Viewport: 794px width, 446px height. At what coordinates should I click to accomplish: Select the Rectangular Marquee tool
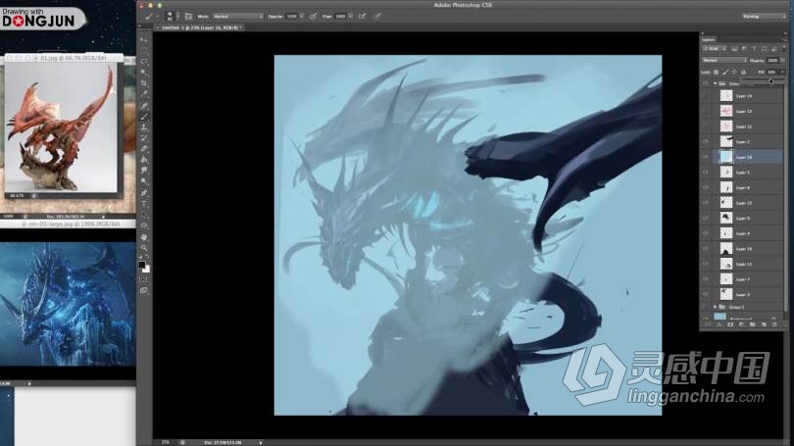(x=144, y=51)
